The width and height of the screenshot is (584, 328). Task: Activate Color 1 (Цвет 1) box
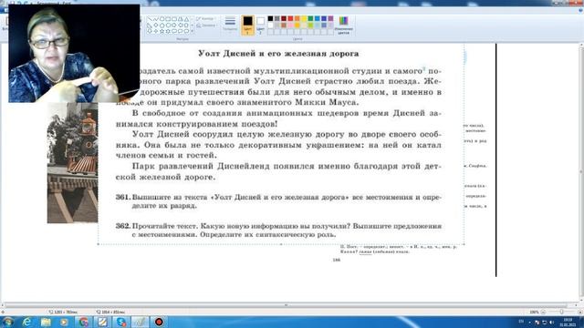247,26
